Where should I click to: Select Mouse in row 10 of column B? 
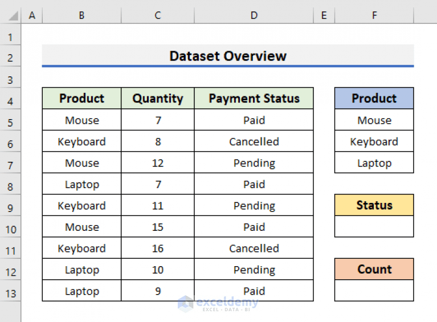[x=81, y=227]
